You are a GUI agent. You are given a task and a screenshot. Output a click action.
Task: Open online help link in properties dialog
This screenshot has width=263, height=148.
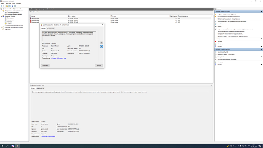[x=59, y=58]
